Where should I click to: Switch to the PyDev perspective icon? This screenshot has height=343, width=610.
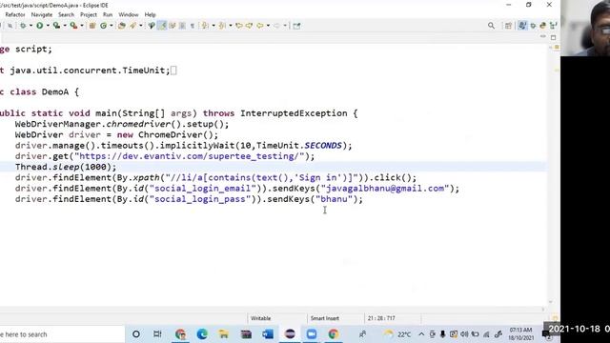542,26
